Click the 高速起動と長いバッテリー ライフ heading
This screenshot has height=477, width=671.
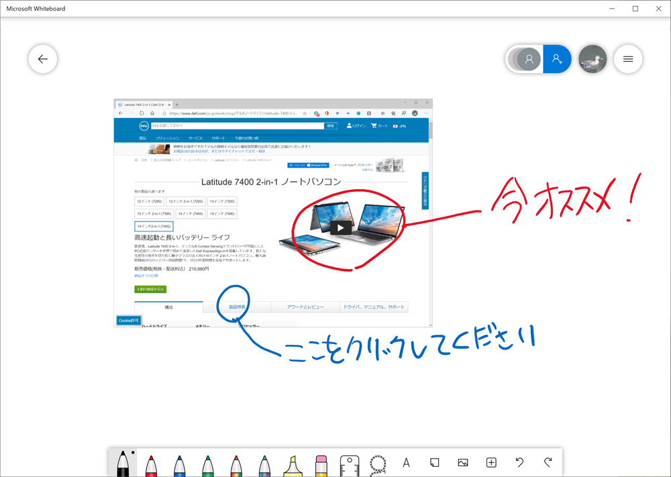(183, 237)
